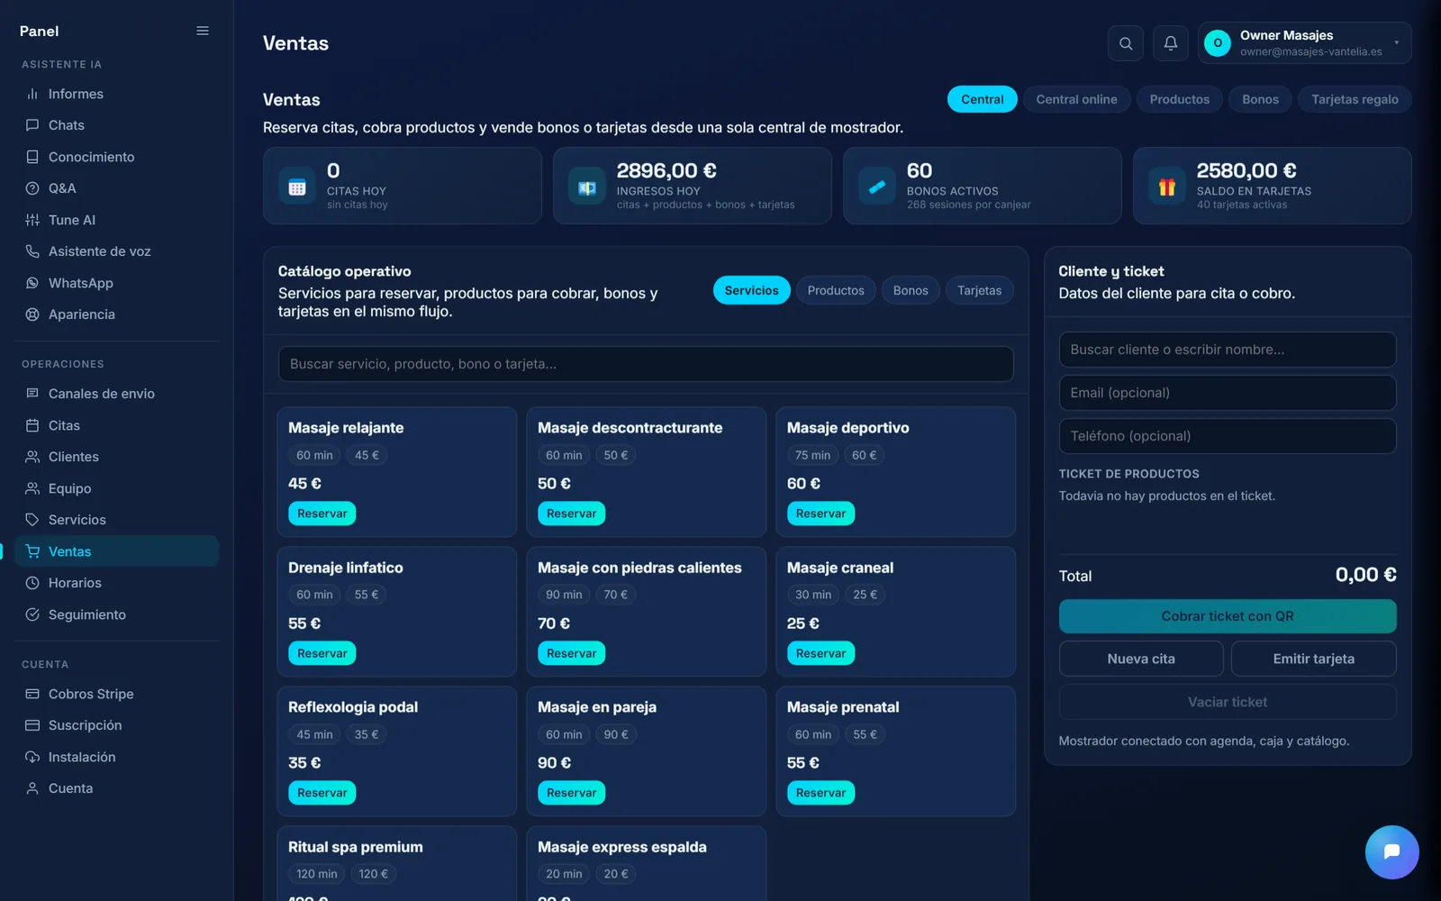Open Chats via its speech bubble icon
Screen dimensions: 1441x901
(x=32, y=125)
